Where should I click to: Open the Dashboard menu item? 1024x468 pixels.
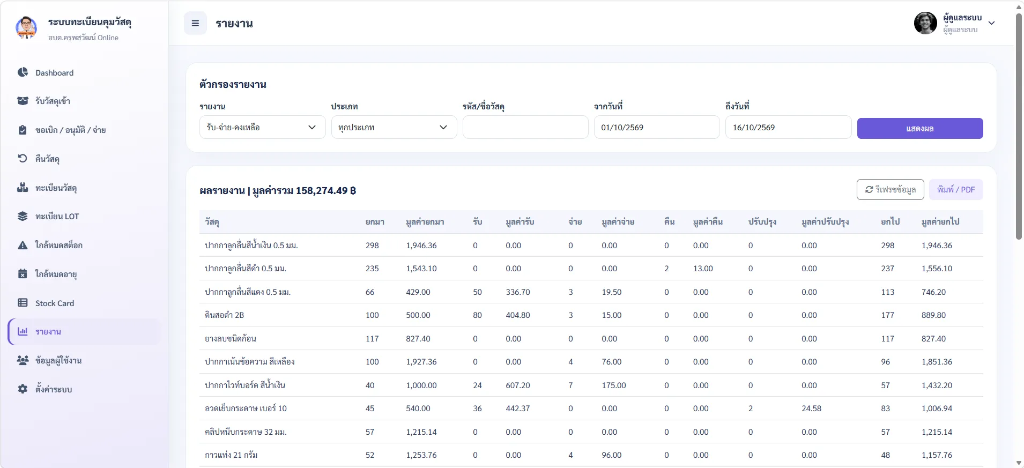pos(84,72)
